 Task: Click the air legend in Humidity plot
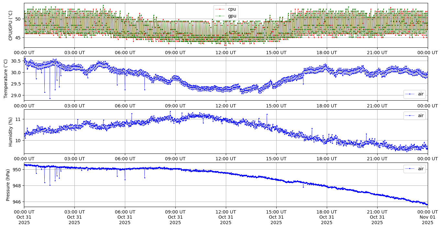(x=421, y=115)
